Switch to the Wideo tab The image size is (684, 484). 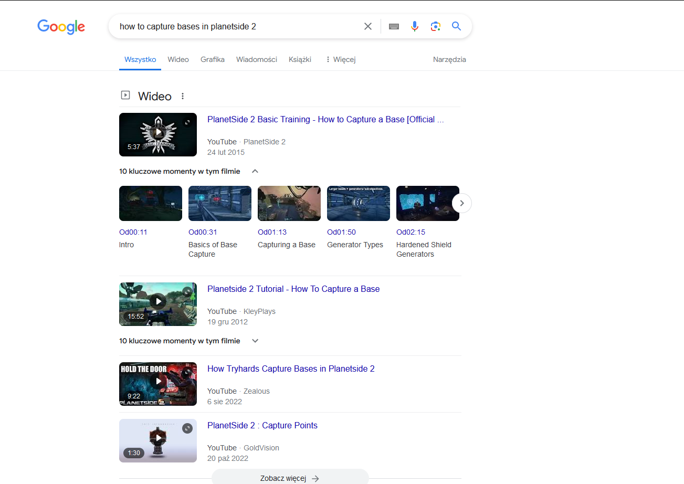point(178,59)
